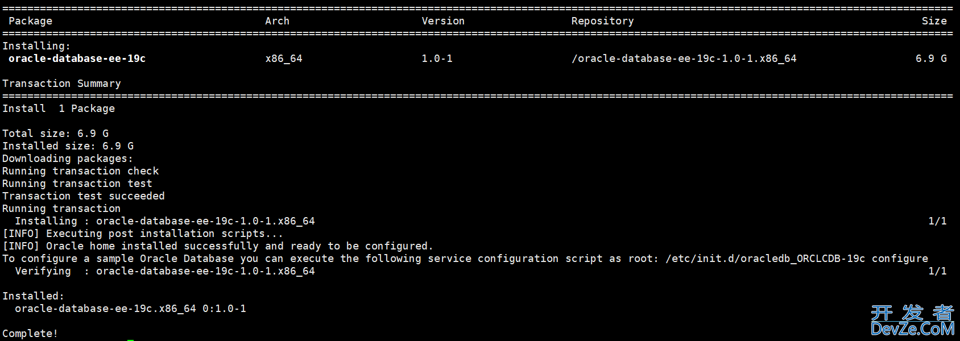The image size is (960, 341).
Task: Select the "Transaction test succeeded" message
Action: click(x=83, y=196)
